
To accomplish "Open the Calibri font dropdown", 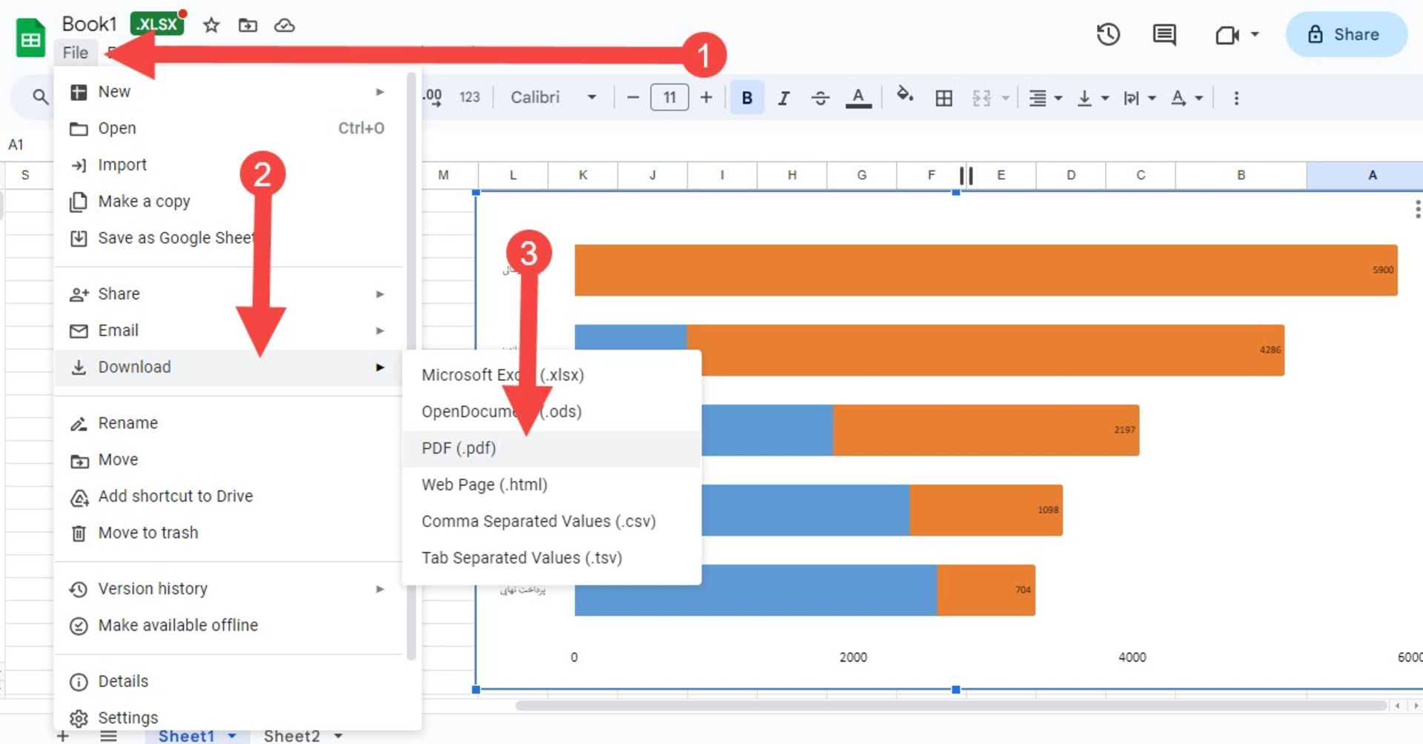I will click(x=553, y=98).
